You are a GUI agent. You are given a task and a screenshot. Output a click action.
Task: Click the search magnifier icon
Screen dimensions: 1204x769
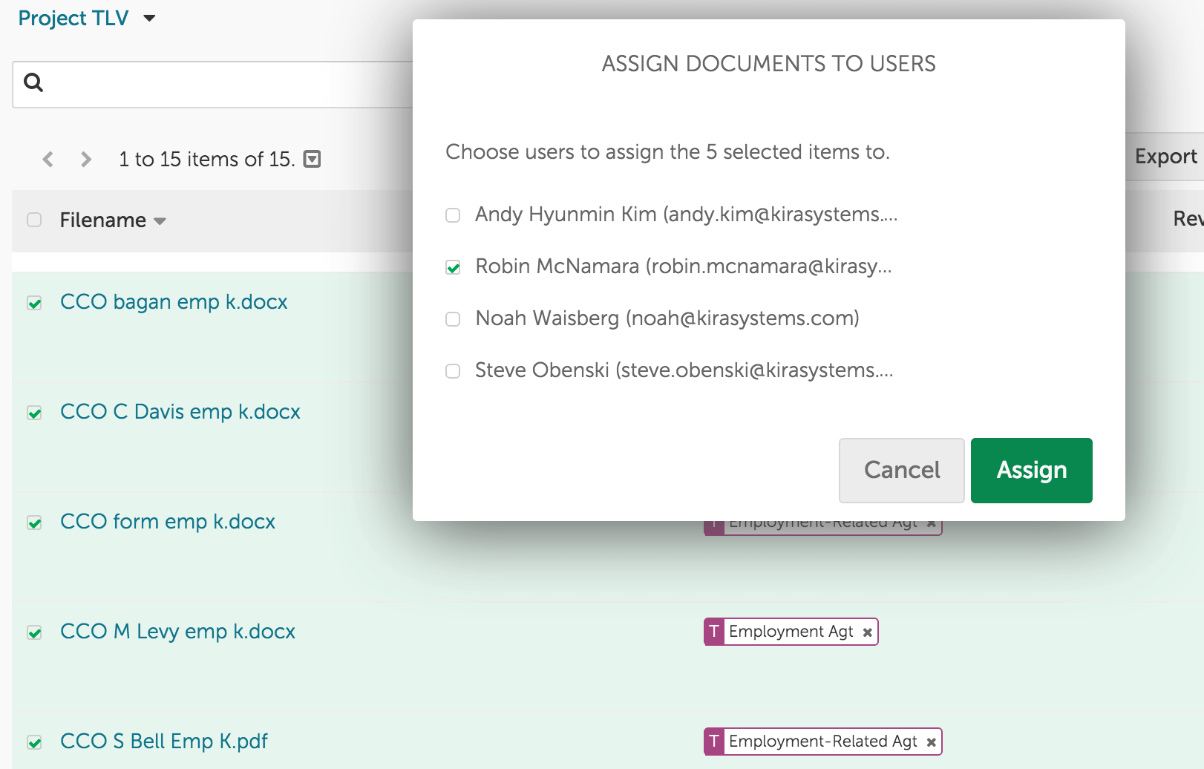[33, 82]
